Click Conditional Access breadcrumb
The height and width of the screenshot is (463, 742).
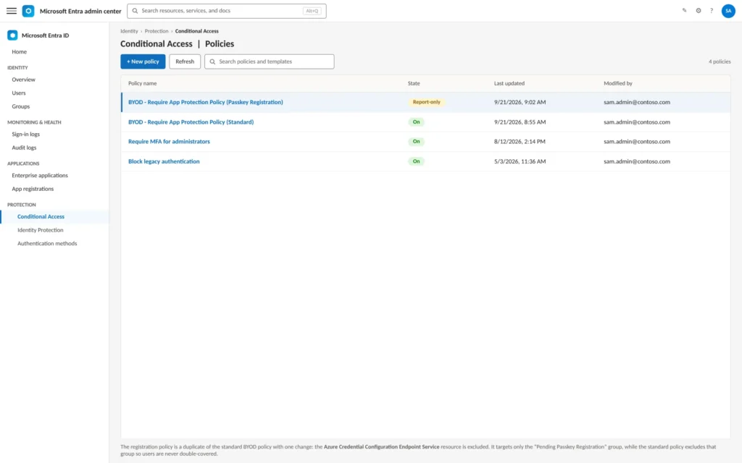197,31
